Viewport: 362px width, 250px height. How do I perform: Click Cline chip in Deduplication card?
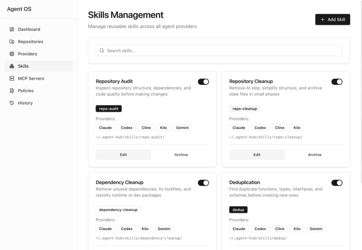tap(279, 229)
